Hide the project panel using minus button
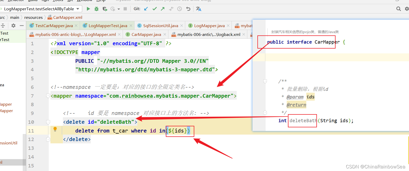Screen dimensions: 409x171 [x=22, y=25]
